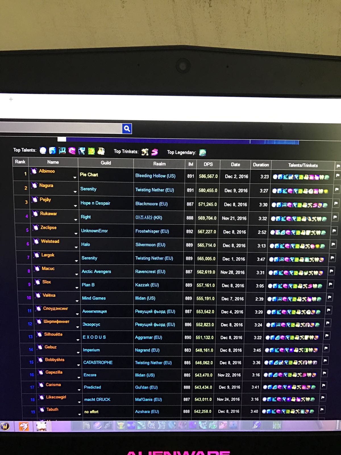This screenshot has width=341, height=455.
Task: Click the flag icon in Macuc's row
Action: (331, 271)
